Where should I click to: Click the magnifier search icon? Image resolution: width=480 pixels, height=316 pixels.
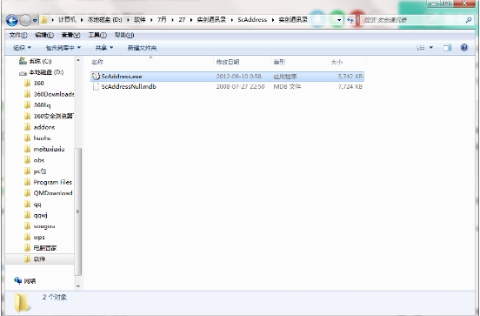pyautogui.click(x=469, y=20)
